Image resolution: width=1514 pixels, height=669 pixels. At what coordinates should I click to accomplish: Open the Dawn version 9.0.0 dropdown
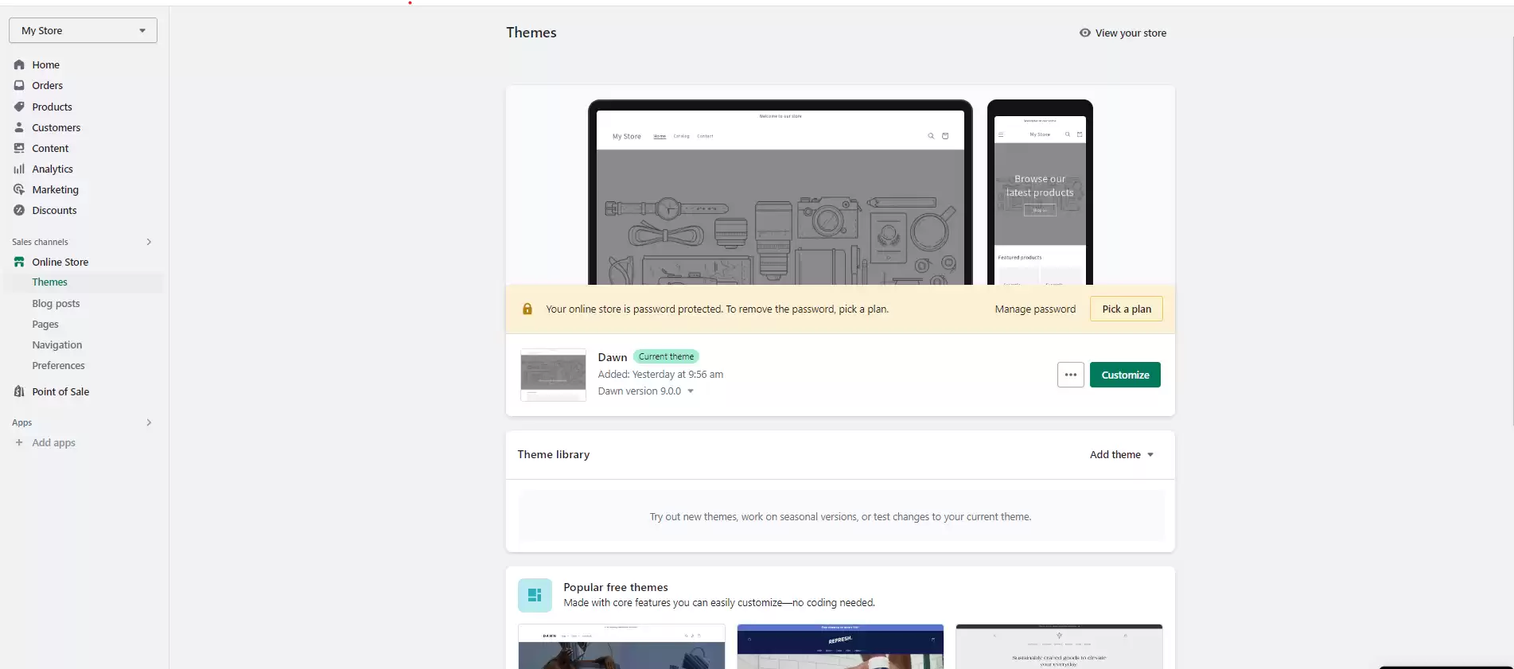coord(646,391)
